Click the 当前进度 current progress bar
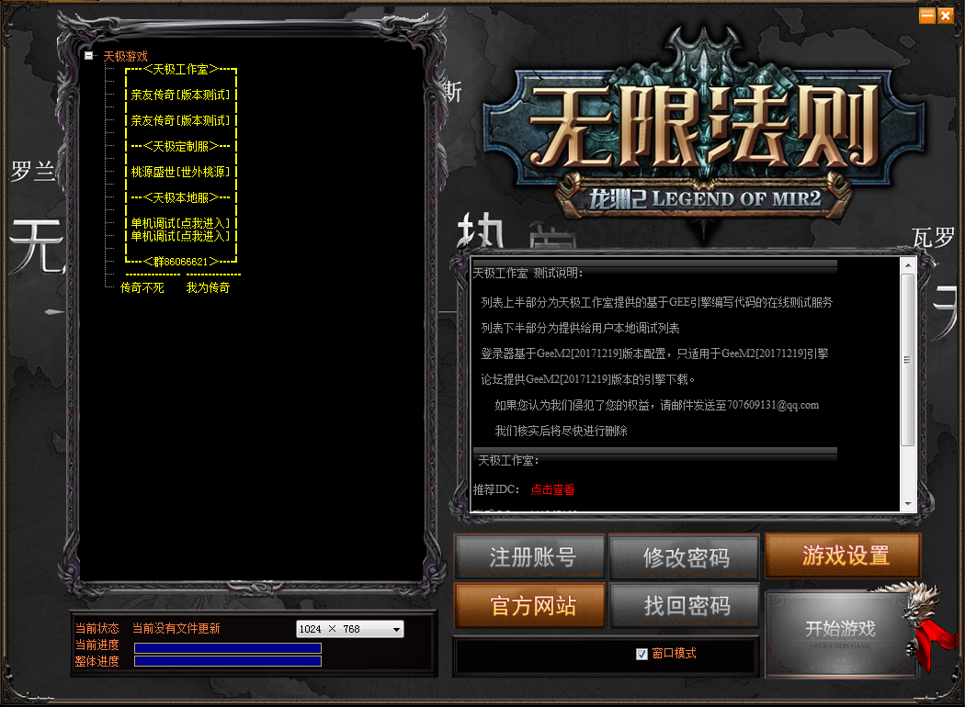 228,648
